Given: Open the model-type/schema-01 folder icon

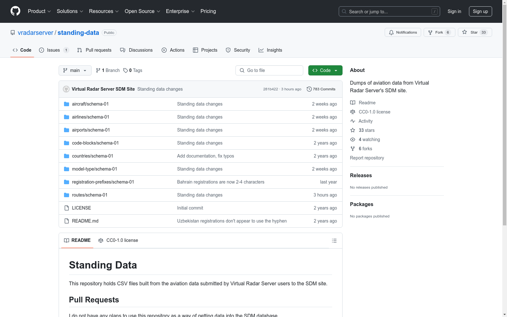Looking at the screenshot, I should (x=67, y=169).
